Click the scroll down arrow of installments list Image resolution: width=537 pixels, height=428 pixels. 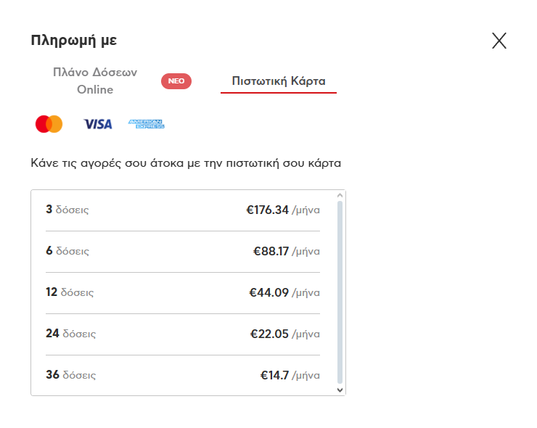(340, 390)
